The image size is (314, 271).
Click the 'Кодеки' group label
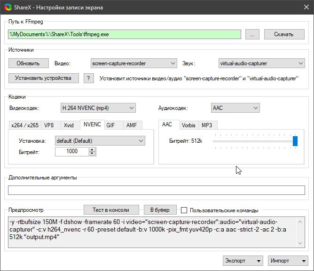(17, 97)
